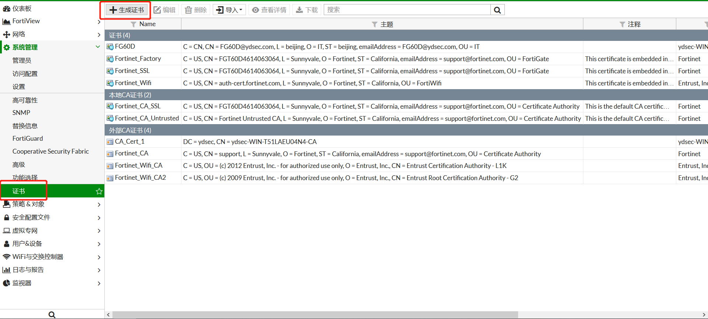Image resolution: width=708 pixels, height=319 pixels.
Task: Select the CA_Cert_1 row icon
Action: point(110,142)
